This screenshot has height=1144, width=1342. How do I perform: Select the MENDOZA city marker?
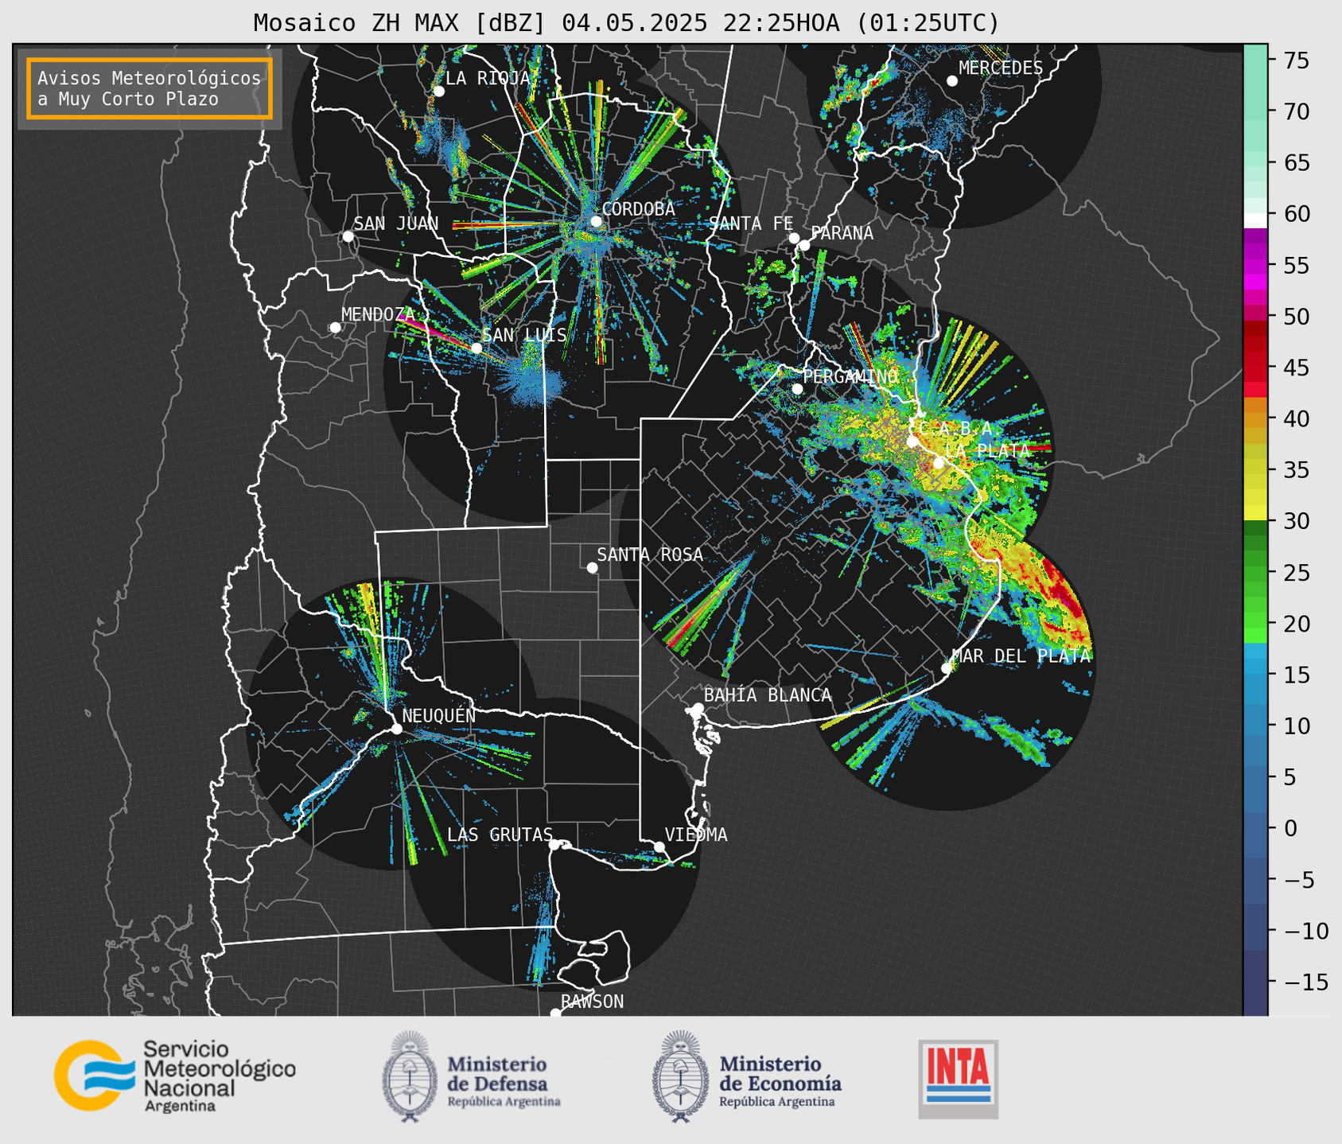336,328
